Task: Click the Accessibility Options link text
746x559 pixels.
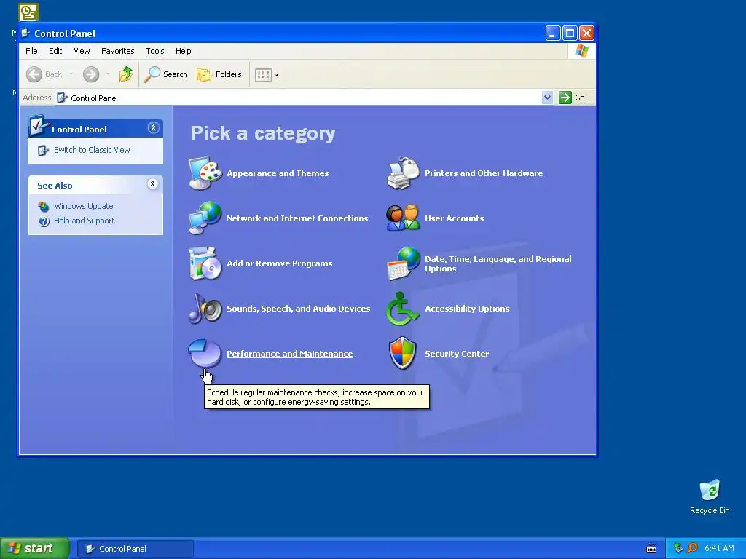Action: 467,309
